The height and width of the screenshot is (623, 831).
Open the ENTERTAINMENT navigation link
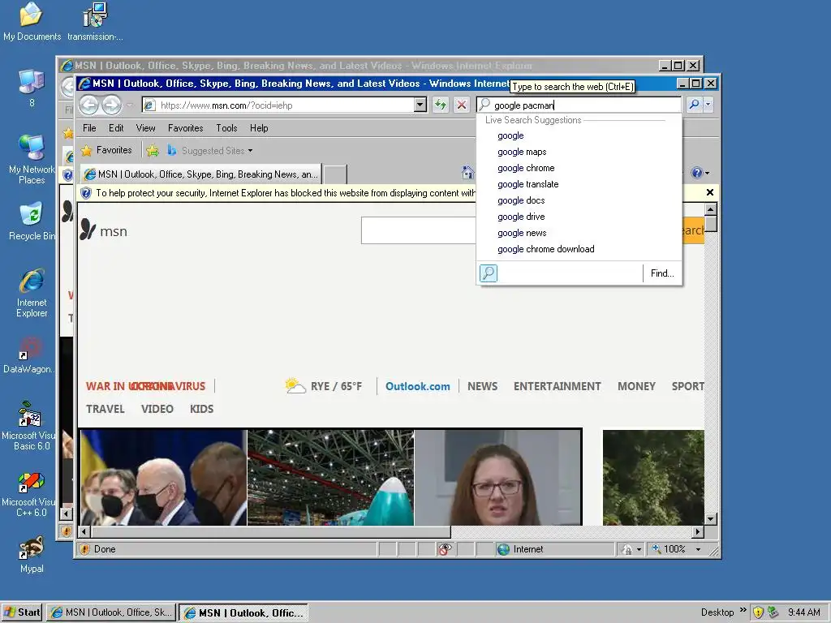point(557,386)
